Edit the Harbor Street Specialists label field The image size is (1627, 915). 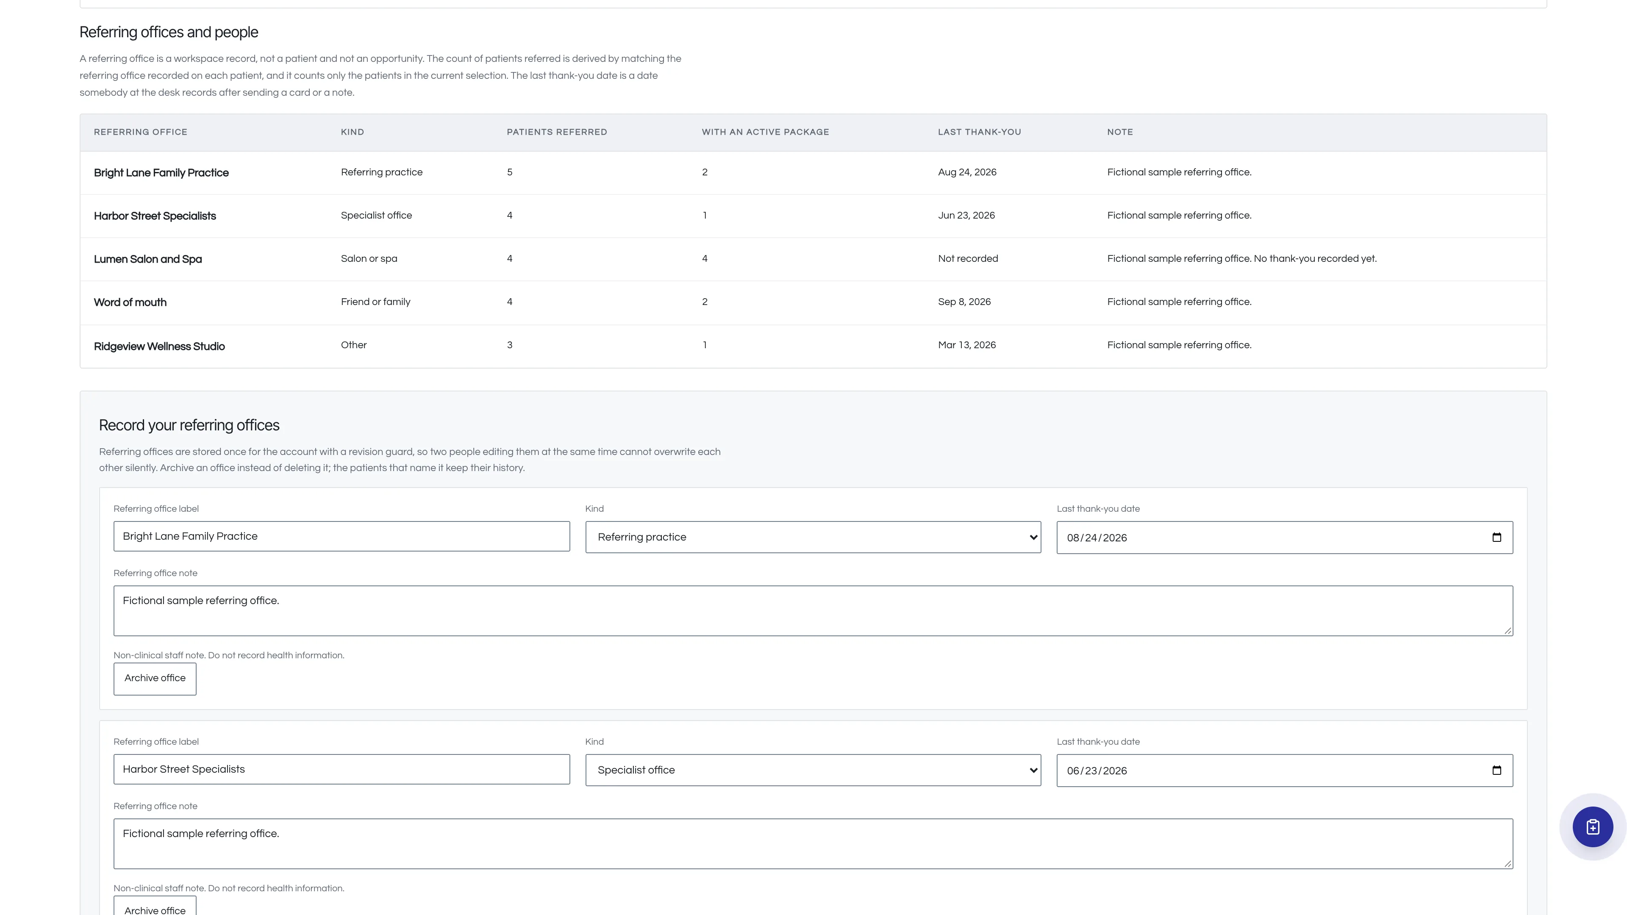[342, 769]
